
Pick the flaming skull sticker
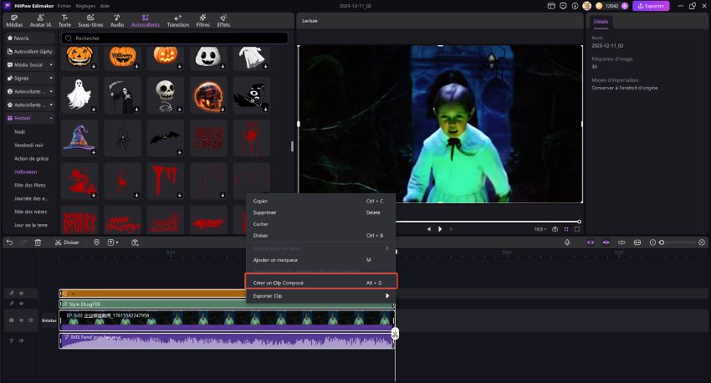coord(208,95)
